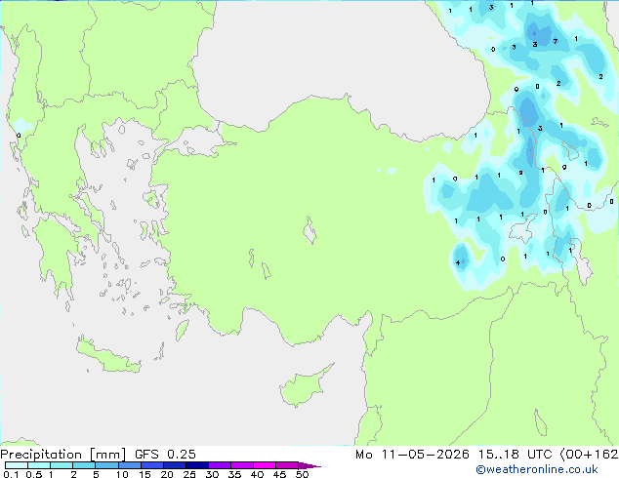The height and width of the screenshot is (478, 619).
Task: Click legend label '10'
Action: pyautogui.click(x=122, y=474)
